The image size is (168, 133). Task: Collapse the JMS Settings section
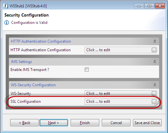point(155,62)
